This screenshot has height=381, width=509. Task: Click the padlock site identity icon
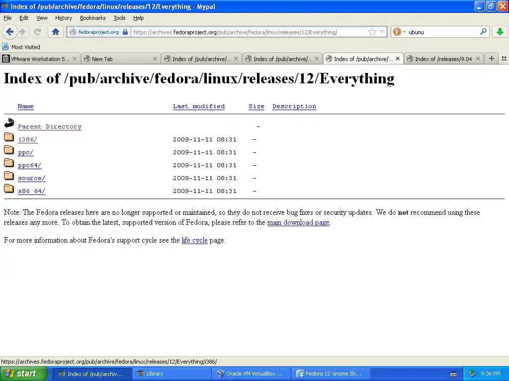coord(125,32)
